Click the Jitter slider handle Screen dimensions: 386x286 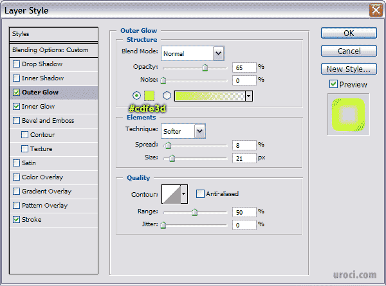pyautogui.click(x=163, y=225)
